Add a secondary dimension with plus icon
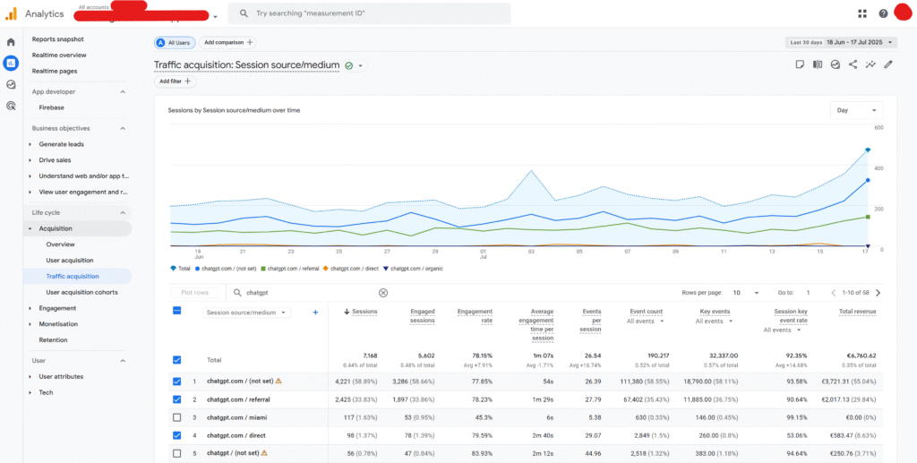The width and height of the screenshot is (917, 463). (315, 313)
